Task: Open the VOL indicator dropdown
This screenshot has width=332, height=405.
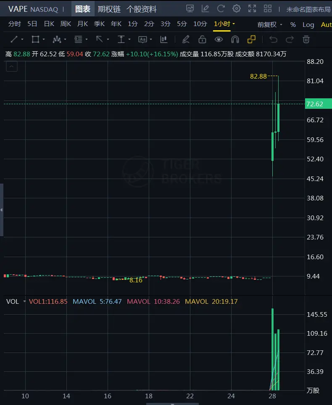Action: (24, 301)
